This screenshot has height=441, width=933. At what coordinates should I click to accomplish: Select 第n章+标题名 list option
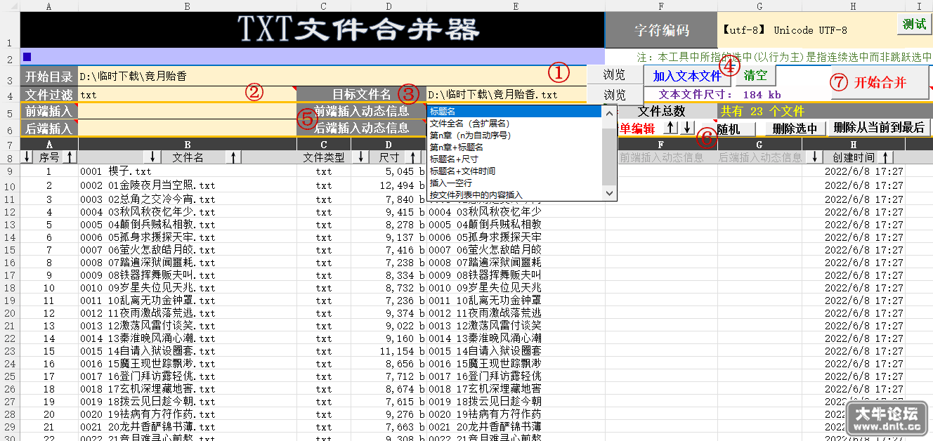pos(514,147)
